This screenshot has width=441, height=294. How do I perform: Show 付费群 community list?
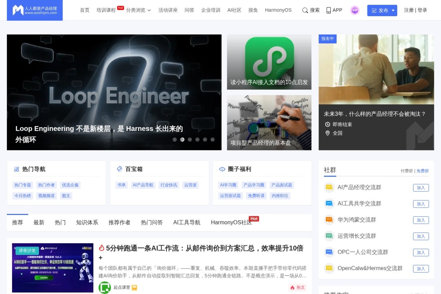point(407,171)
